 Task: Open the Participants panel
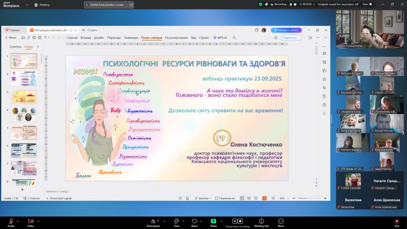pyautogui.click(x=153, y=221)
